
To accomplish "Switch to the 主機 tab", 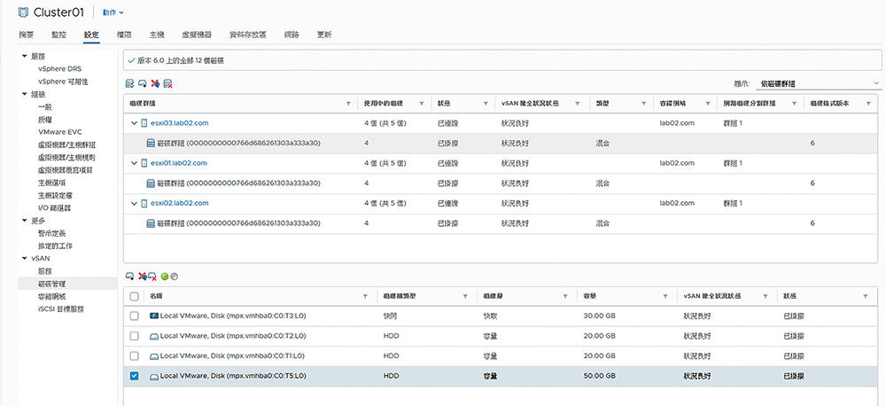I will 157,35.
